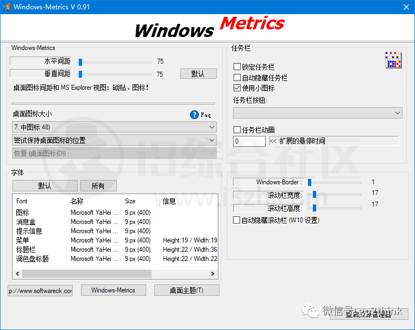The width and height of the screenshot is (415, 330).
Task: Open the softwareok.com link button
Action: pyautogui.click(x=40, y=291)
